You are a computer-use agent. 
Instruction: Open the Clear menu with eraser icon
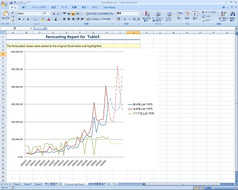[207, 20]
